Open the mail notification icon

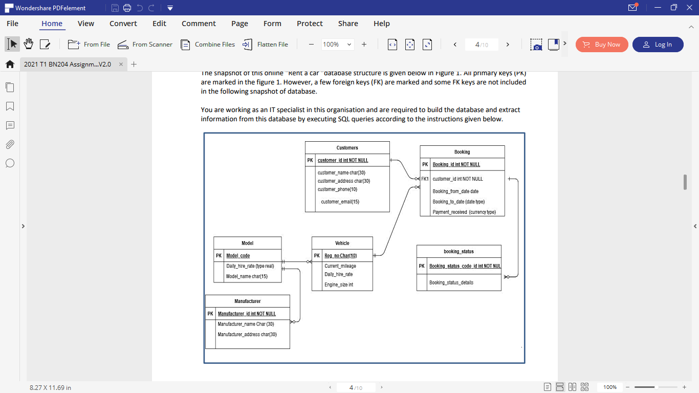(x=633, y=8)
